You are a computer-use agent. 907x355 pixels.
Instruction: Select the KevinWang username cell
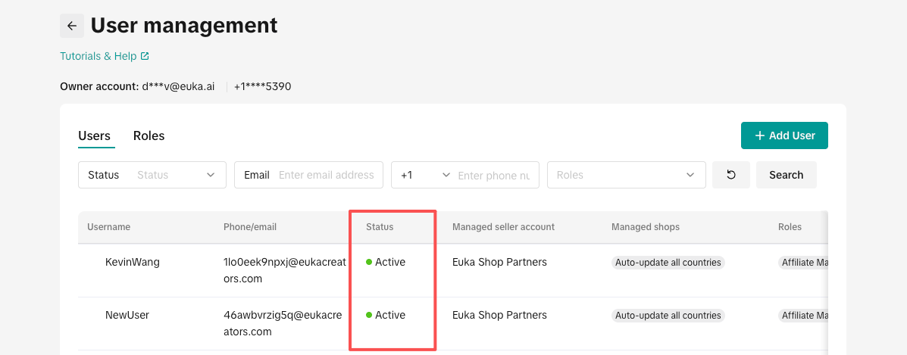click(133, 262)
